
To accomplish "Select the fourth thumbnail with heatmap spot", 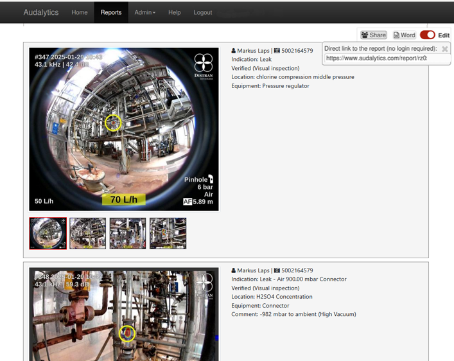I will pyautogui.click(x=168, y=233).
